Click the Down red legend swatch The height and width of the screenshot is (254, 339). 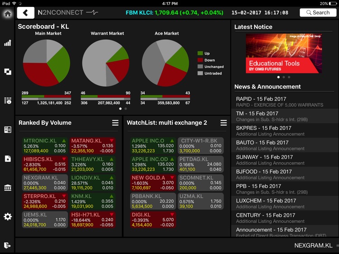tap(200, 60)
